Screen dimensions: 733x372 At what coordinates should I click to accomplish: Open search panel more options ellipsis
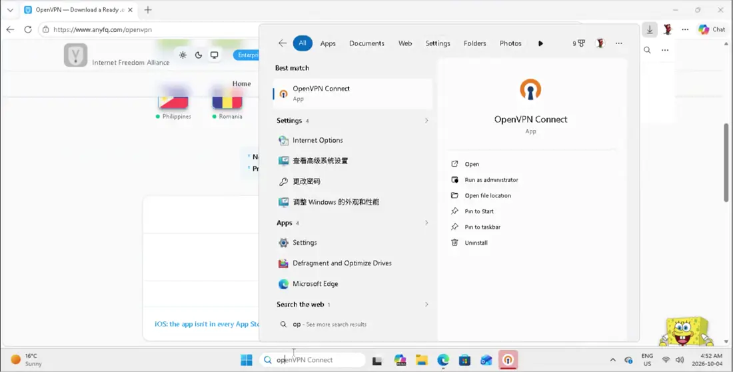pyautogui.click(x=619, y=43)
